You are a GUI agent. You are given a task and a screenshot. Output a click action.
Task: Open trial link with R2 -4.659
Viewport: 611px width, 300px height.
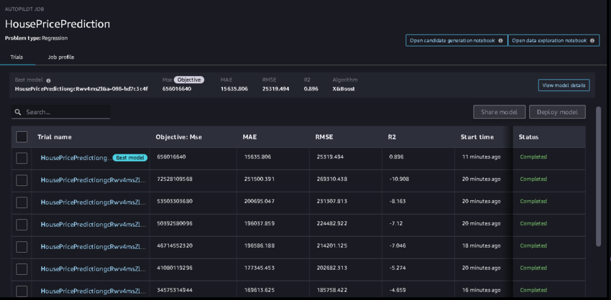point(93,291)
